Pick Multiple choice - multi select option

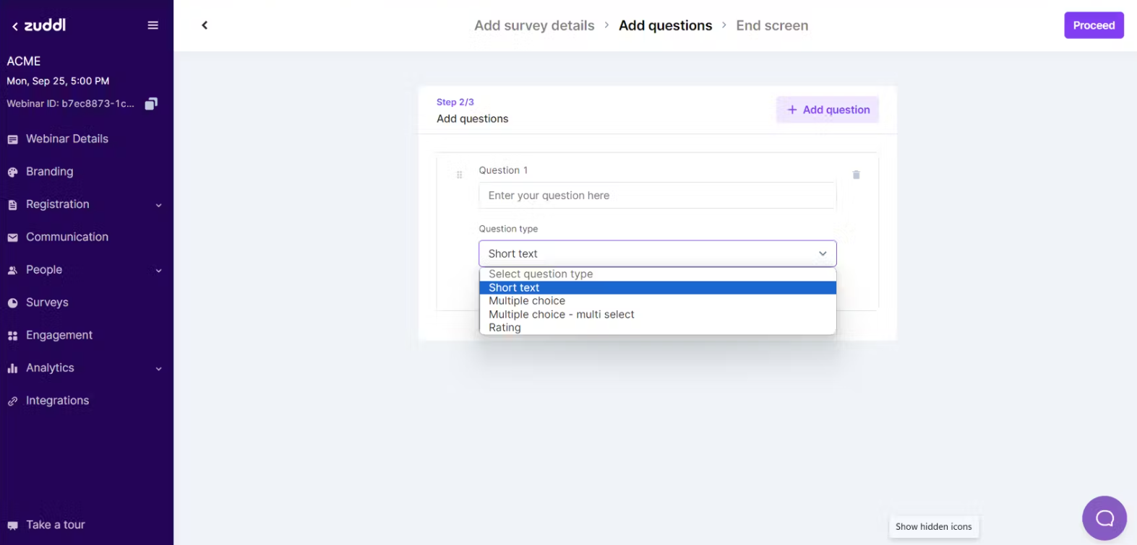(x=561, y=315)
